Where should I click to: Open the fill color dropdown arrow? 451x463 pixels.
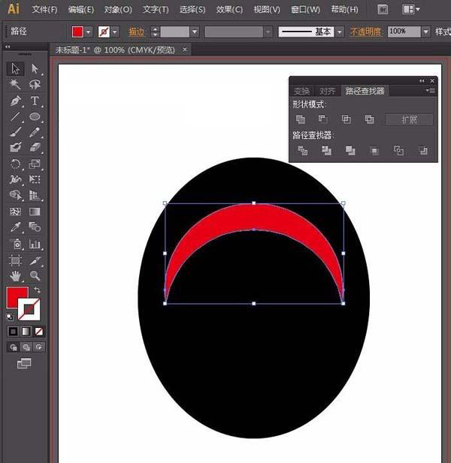click(89, 32)
